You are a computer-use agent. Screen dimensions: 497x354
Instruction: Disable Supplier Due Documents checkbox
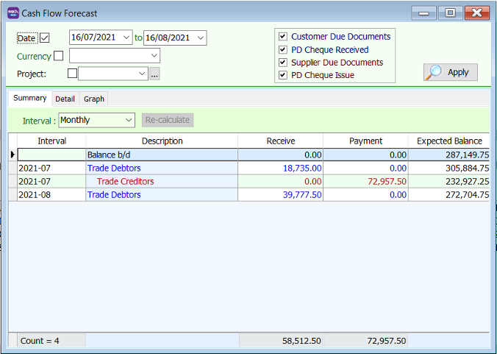[282, 63]
